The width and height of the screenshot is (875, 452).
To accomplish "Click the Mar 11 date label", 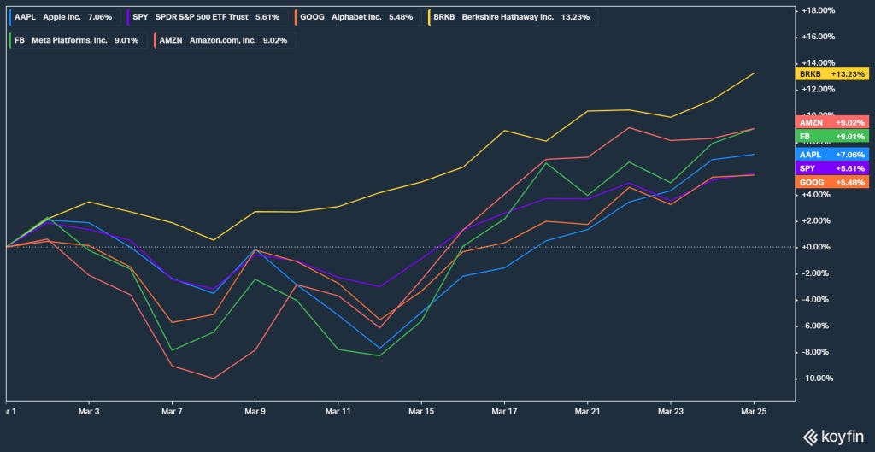I will (x=338, y=411).
